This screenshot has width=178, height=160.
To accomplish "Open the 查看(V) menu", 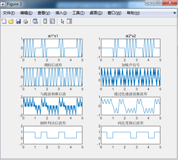I will (x=44, y=13).
